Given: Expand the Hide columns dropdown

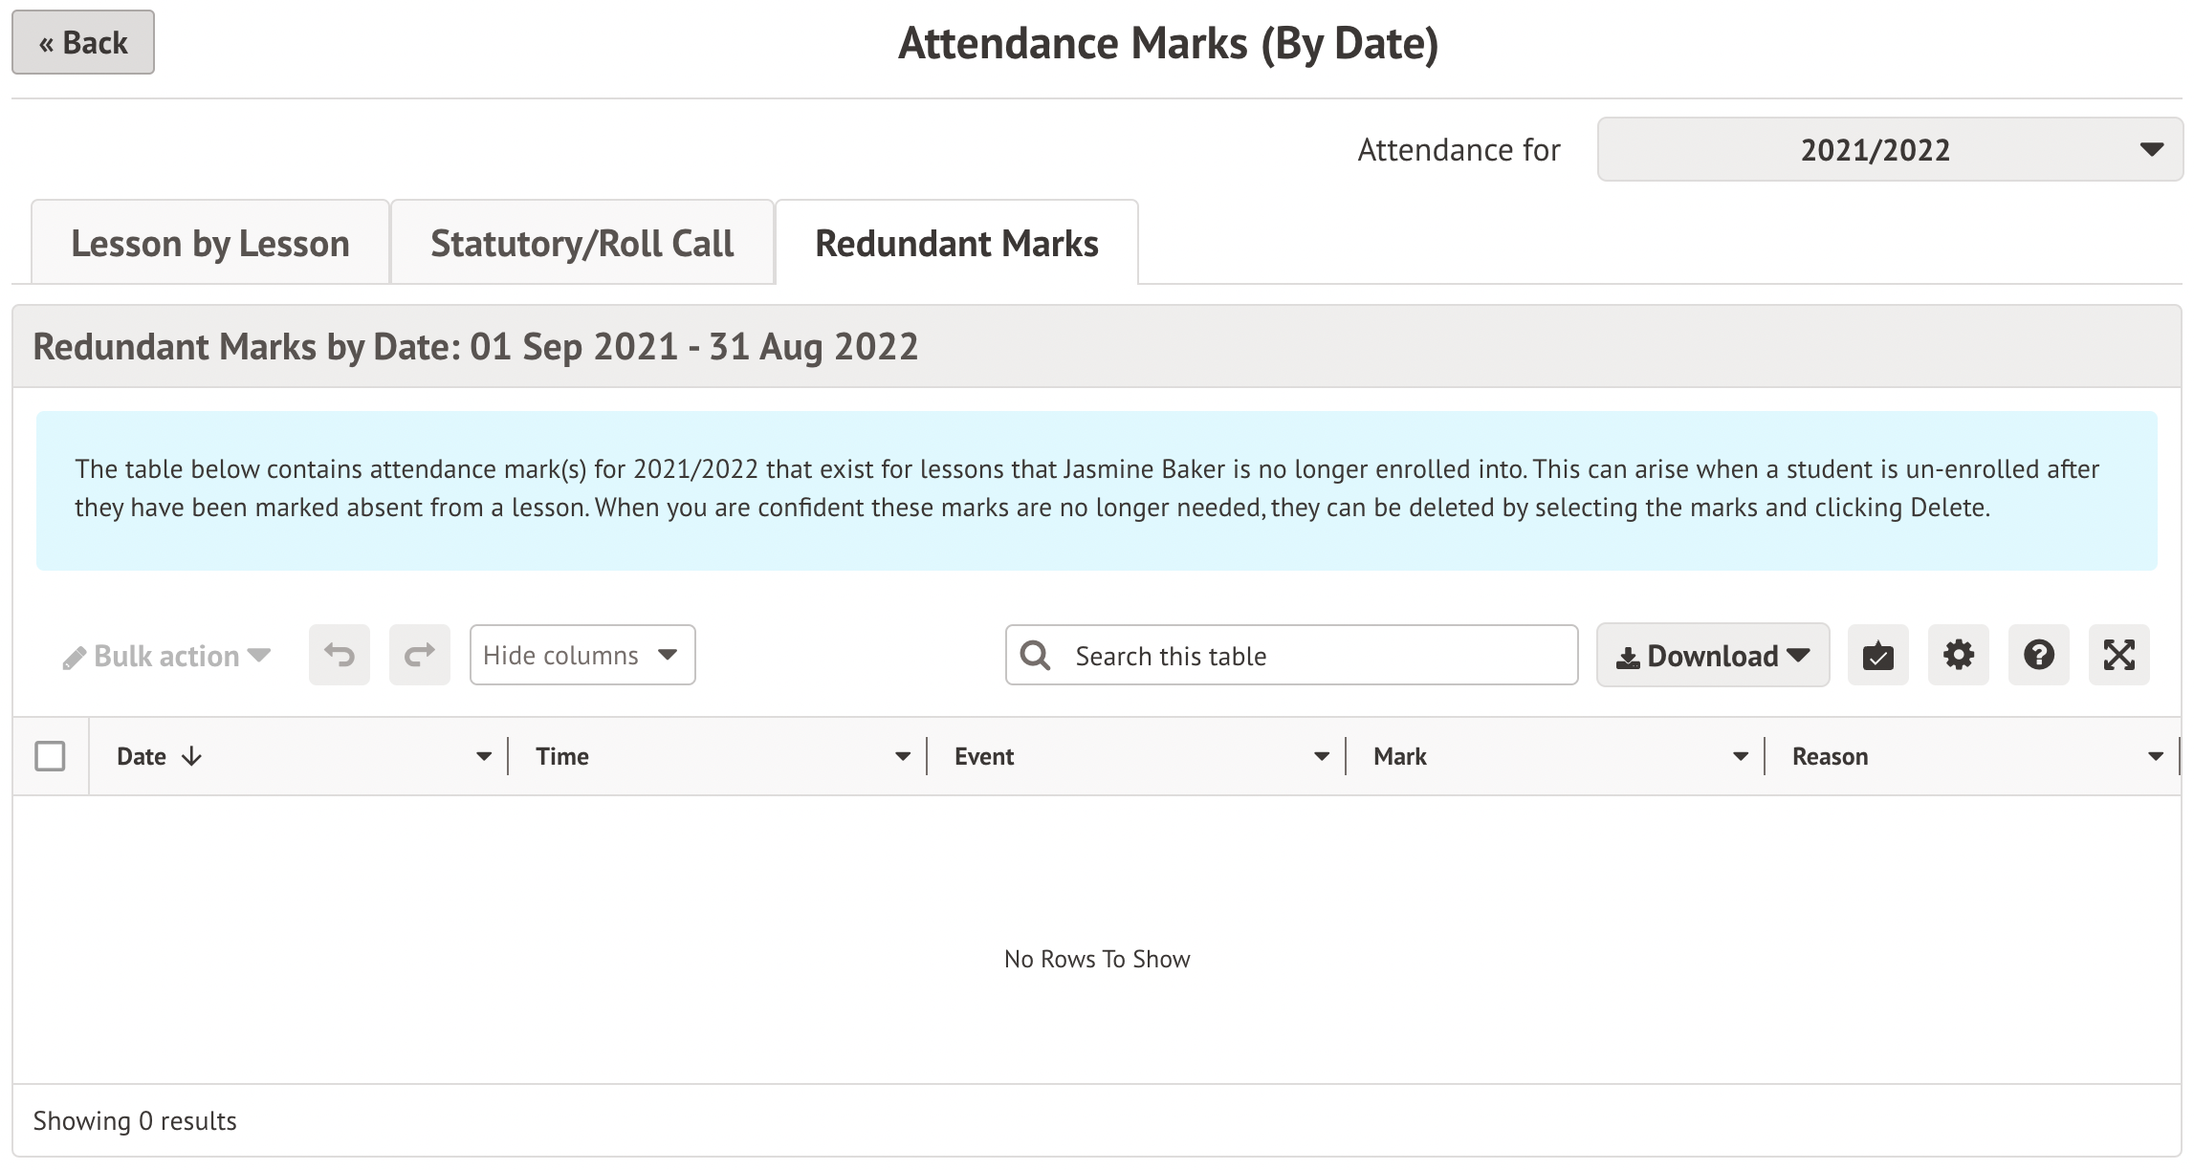Looking at the screenshot, I should [581, 656].
